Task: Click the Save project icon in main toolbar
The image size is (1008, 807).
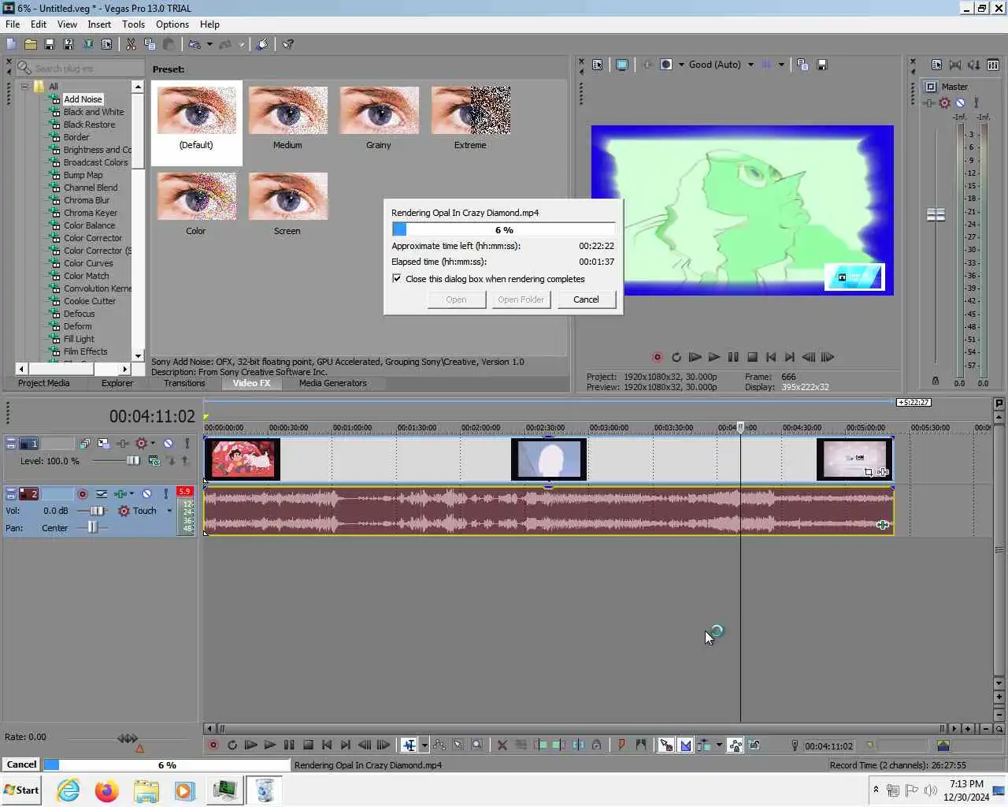Action: 50,44
